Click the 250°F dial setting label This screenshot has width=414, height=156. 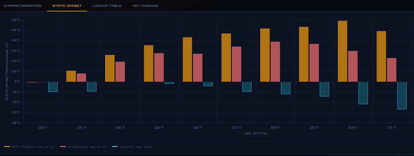pos(198,128)
